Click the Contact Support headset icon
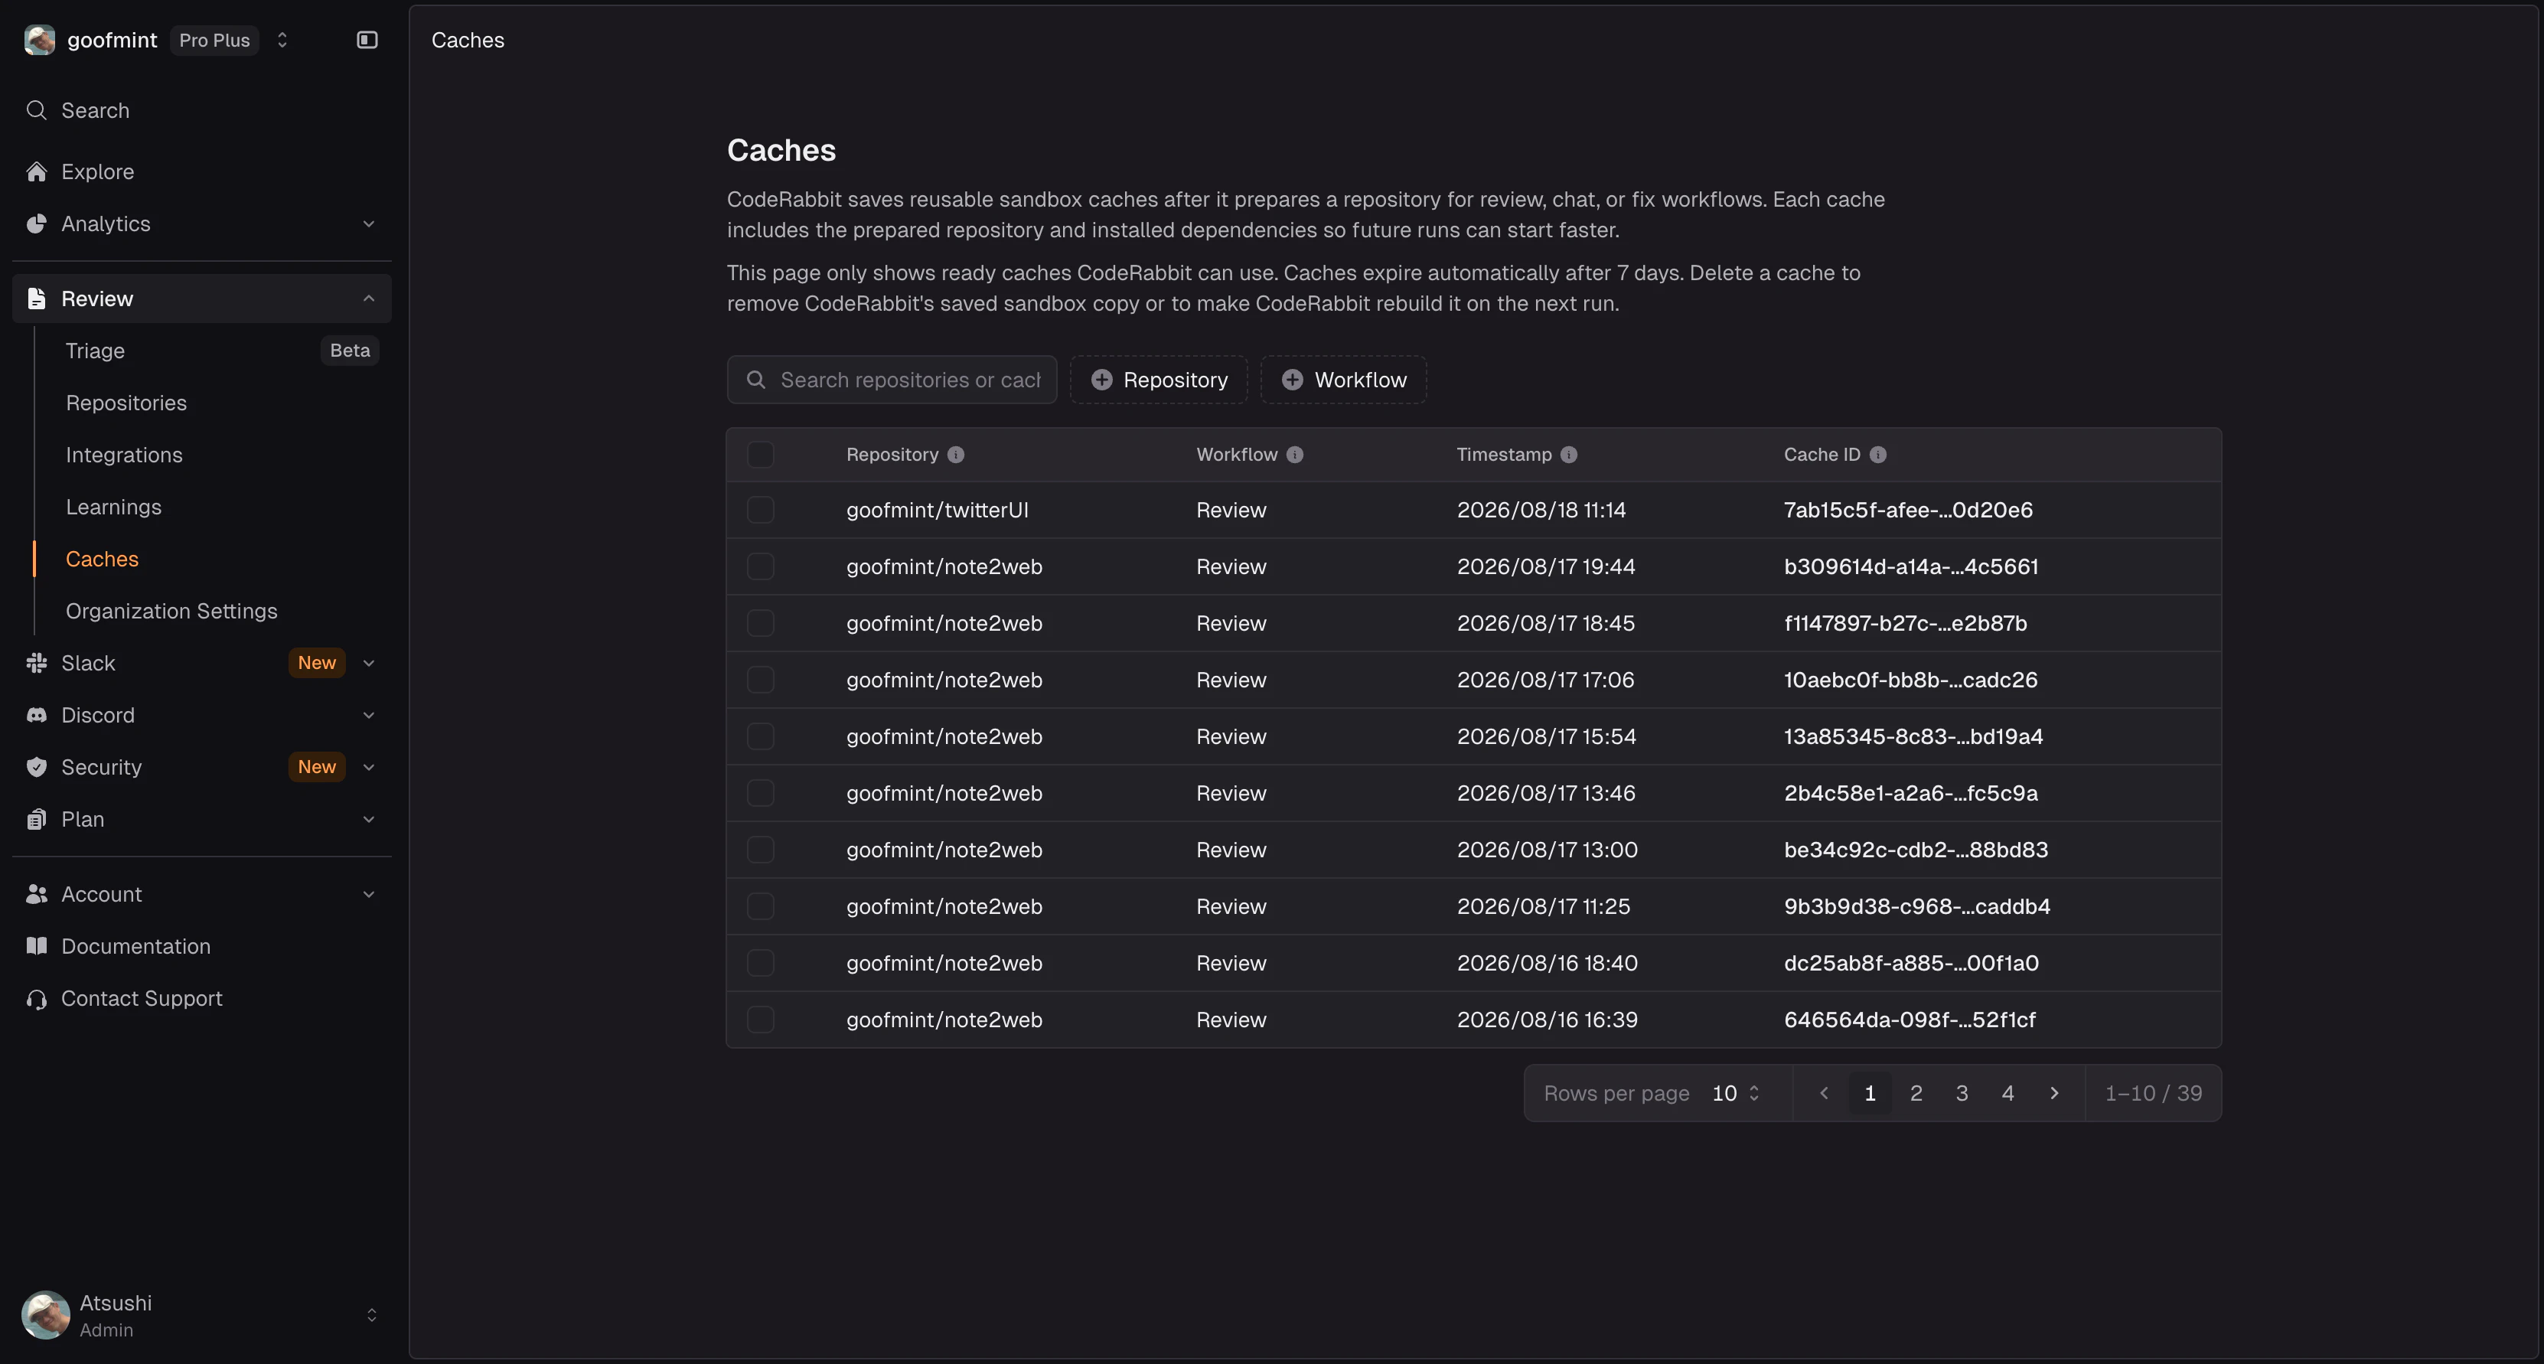Viewport: 2544px width, 1364px height. (x=37, y=1000)
